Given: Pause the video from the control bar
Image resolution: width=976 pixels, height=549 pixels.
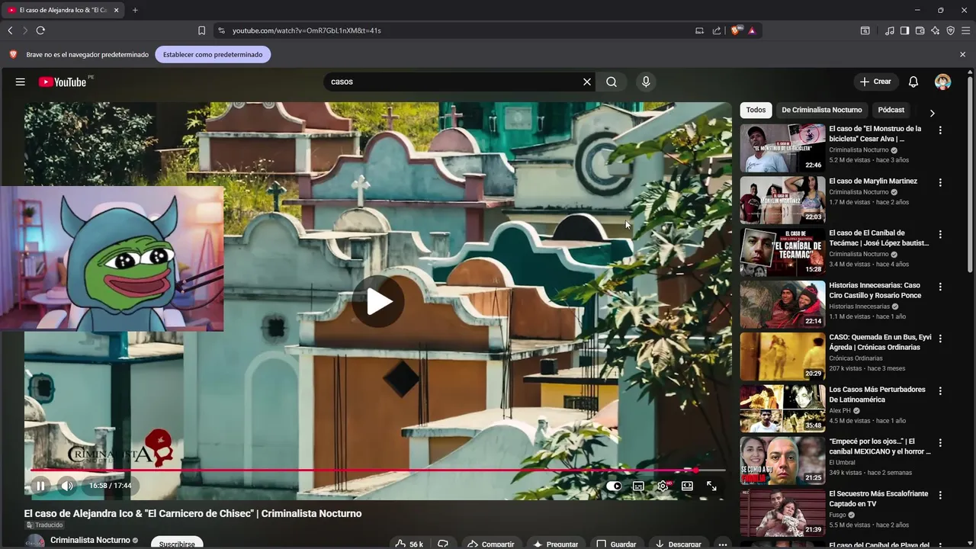Looking at the screenshot, I should pyautogui.click(x=40, y=486).
